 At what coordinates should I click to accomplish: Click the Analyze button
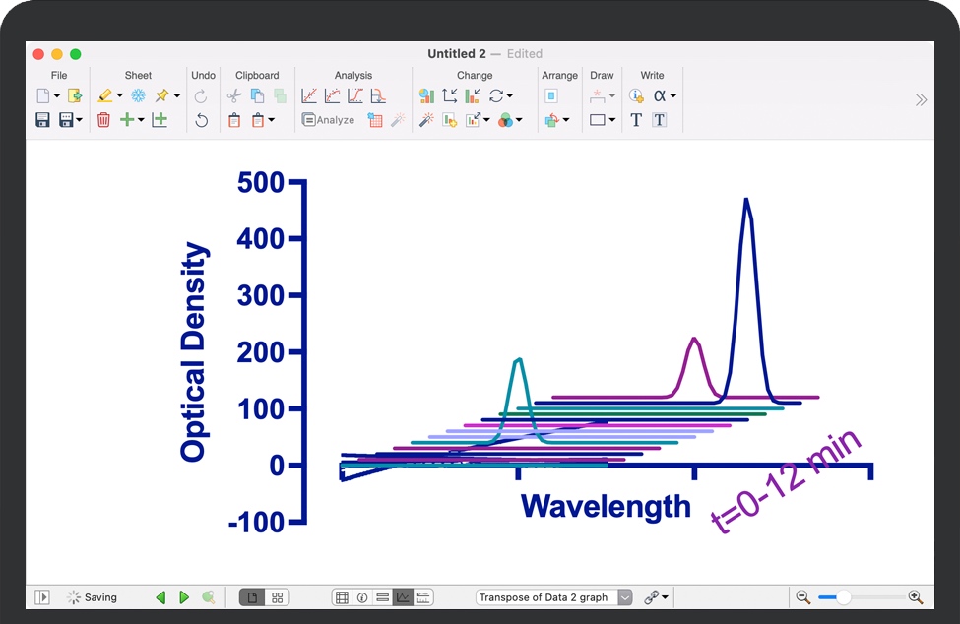coord(328,120)
